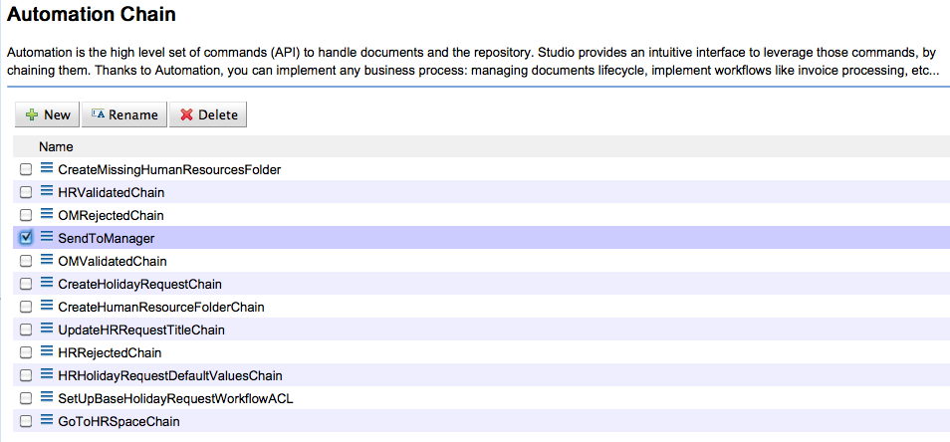Click the list icon beside CreateHolidayRequestChain
The height and width of the screenshot is (442, 950).
pyautogui.click(x=46, y=284)
